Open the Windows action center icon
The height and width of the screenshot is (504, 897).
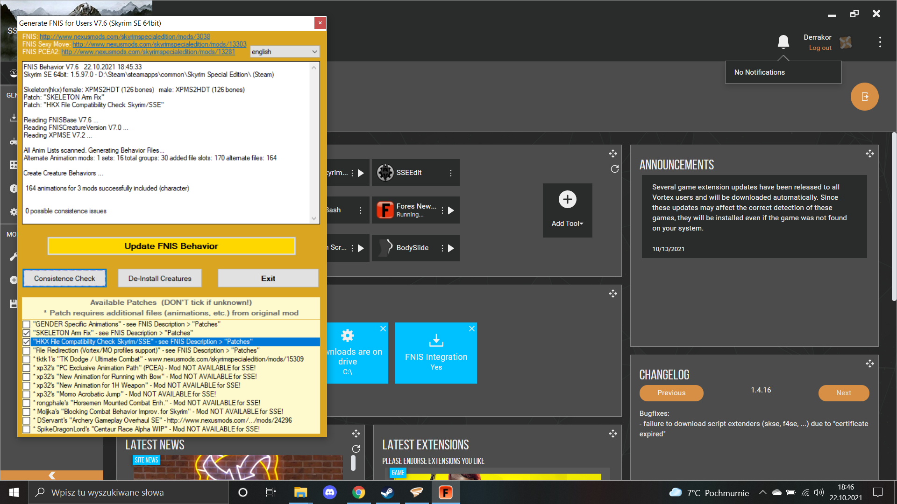point(878,492)
